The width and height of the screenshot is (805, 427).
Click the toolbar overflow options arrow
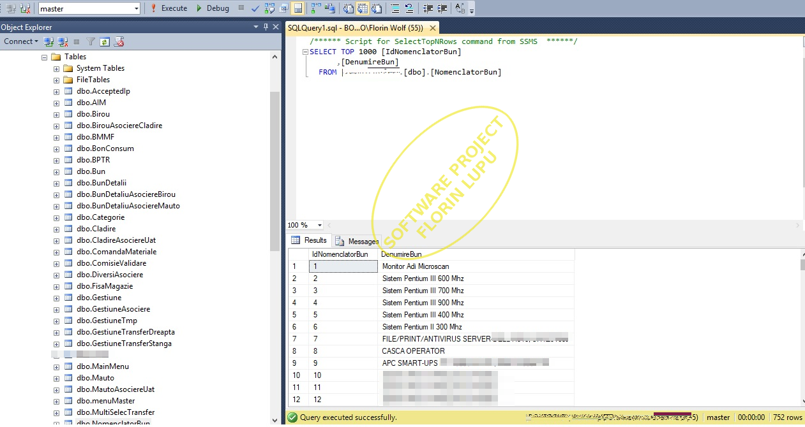tap(472, 11)
